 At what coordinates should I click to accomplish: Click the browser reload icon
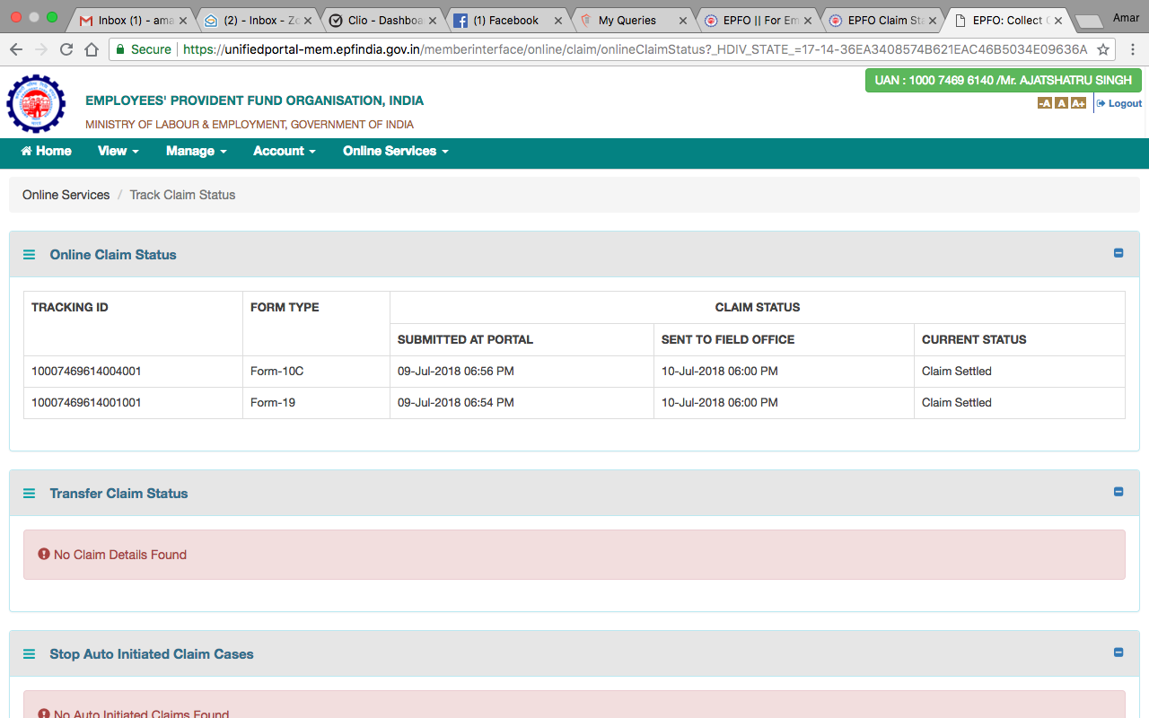point(66,49)
